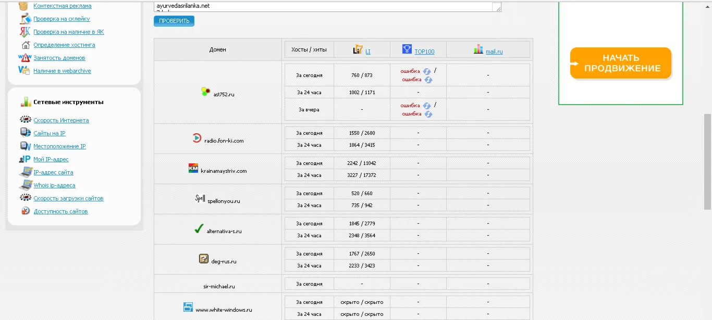Click the Сетевые инструменты section heading
This screenshot has width=712, height=320.
pos(68,102)
